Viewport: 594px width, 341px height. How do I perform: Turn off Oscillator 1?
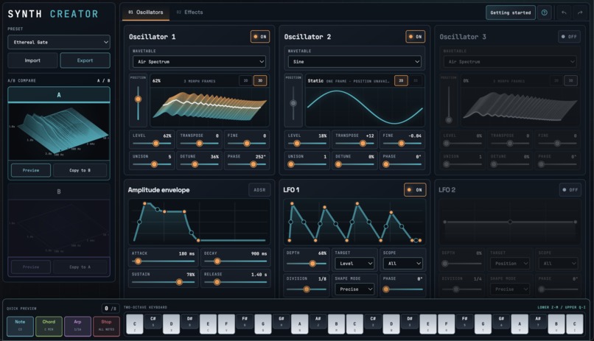260,37
